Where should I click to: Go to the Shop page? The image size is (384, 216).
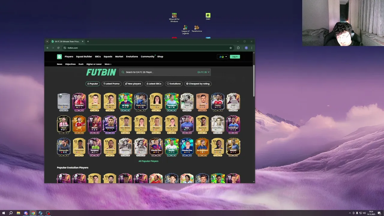[160, 57]
